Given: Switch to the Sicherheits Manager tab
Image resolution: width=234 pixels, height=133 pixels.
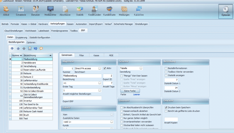Looking at the screenshot, I should pos(123,24).
